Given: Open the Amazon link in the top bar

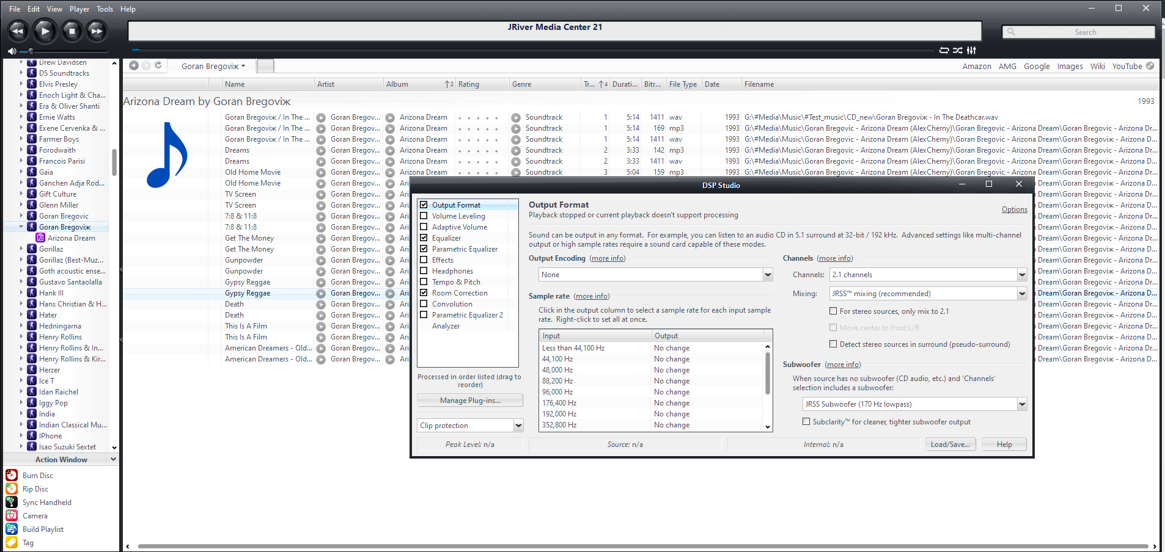Looking at the screenshot, I should click(977, 66).
